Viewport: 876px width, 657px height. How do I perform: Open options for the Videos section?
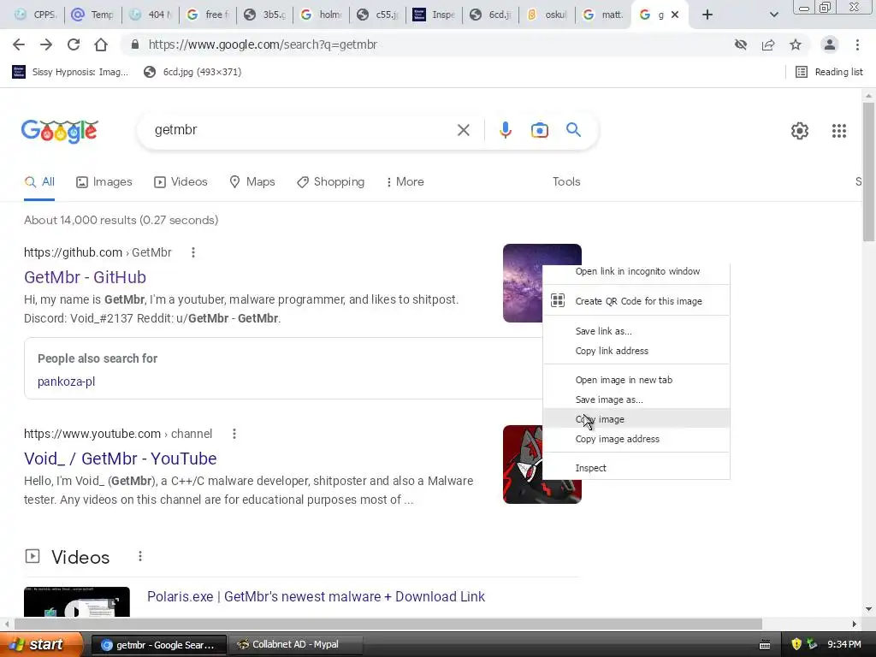click(x=140, y=556)
